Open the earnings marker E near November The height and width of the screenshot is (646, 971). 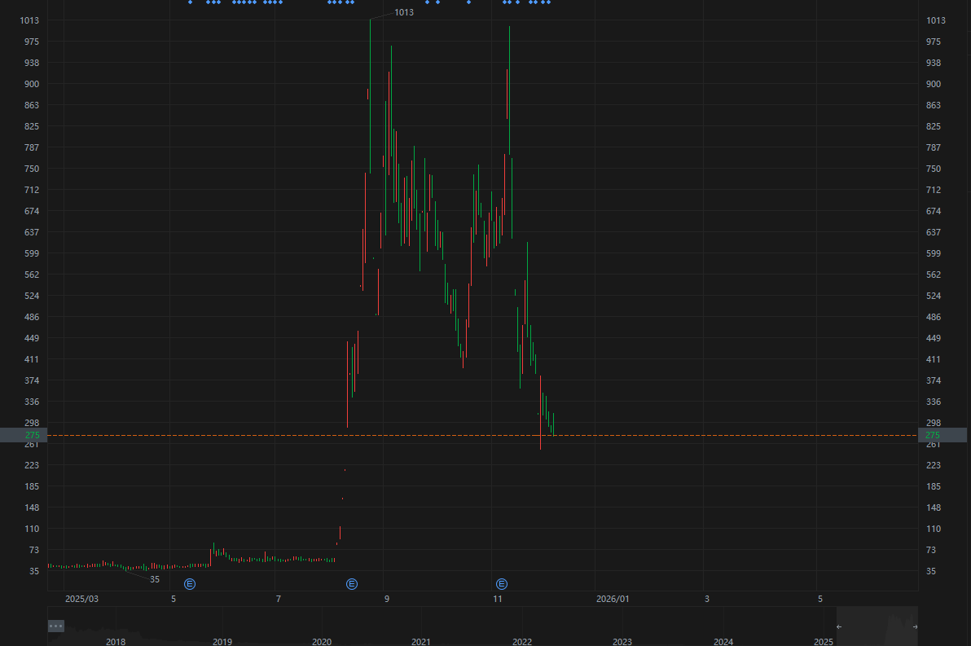502,584
